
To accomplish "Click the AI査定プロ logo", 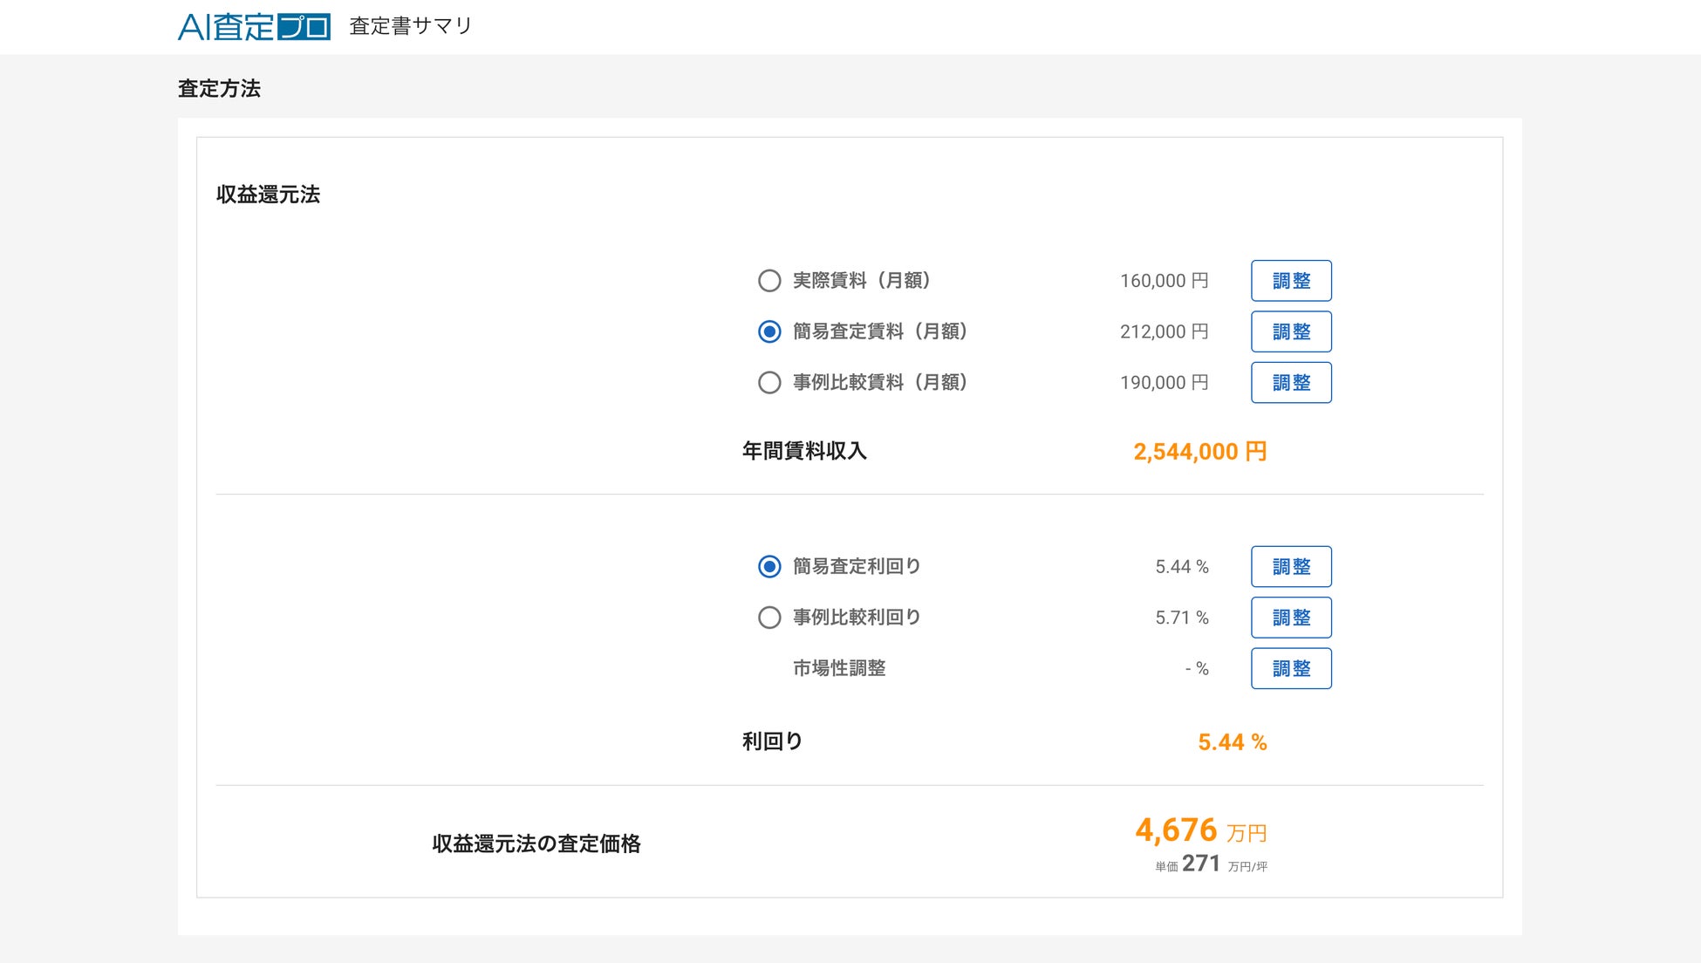I will click(x=254, y=26).
